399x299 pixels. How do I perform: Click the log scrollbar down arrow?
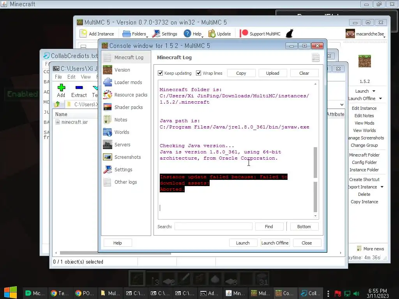315,216
